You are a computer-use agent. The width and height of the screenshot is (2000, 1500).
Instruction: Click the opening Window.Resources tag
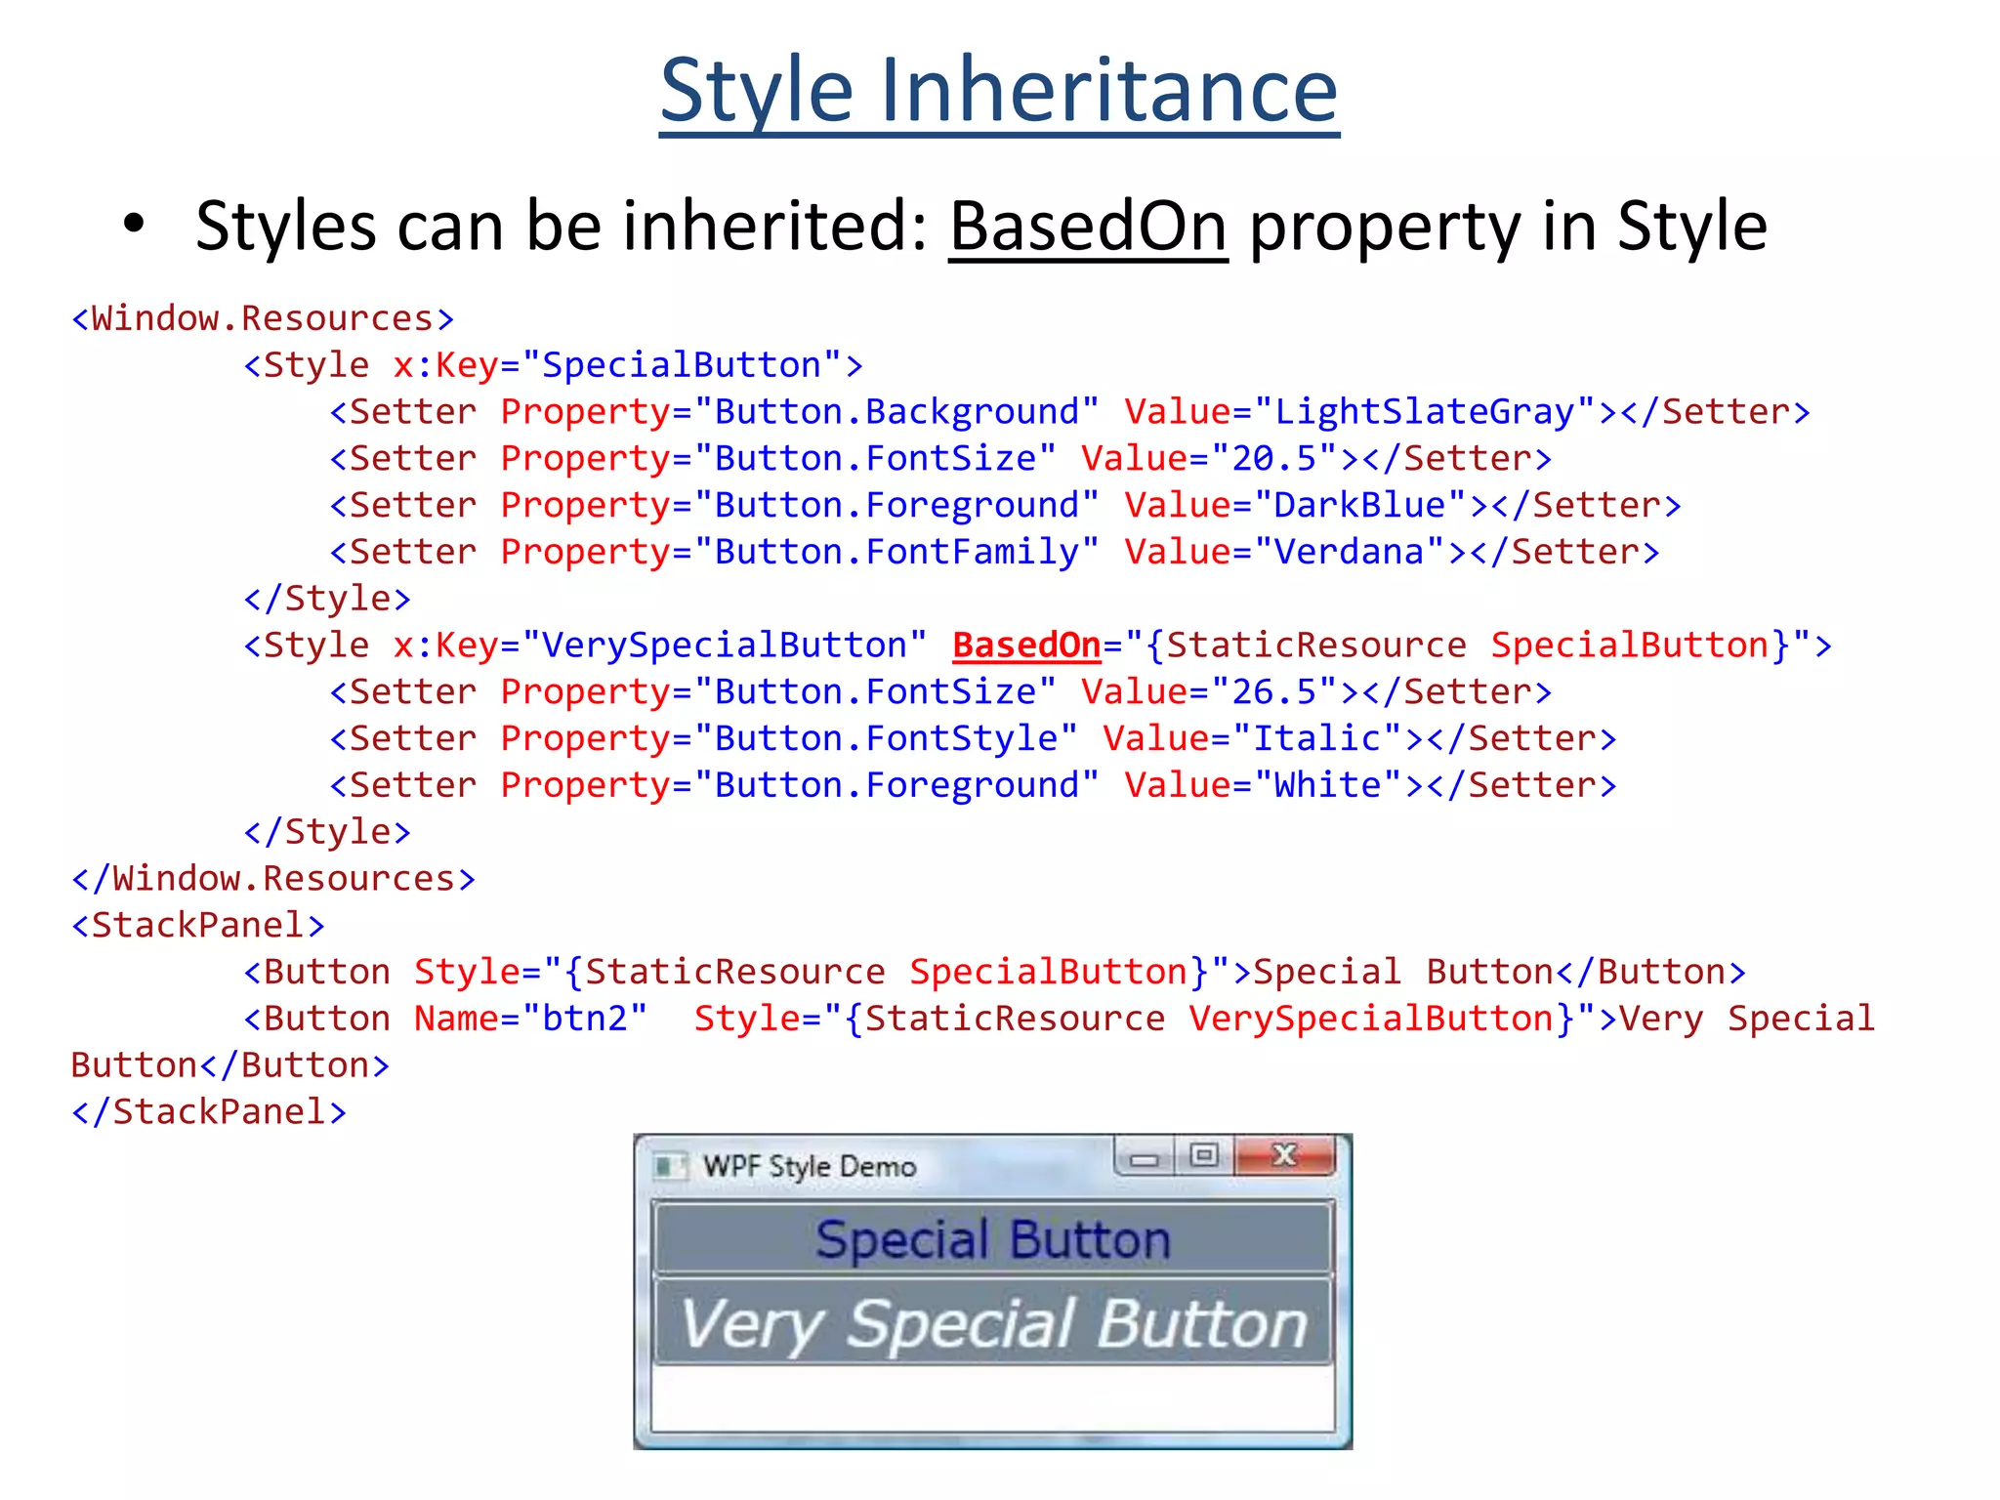tap(263, 318)
